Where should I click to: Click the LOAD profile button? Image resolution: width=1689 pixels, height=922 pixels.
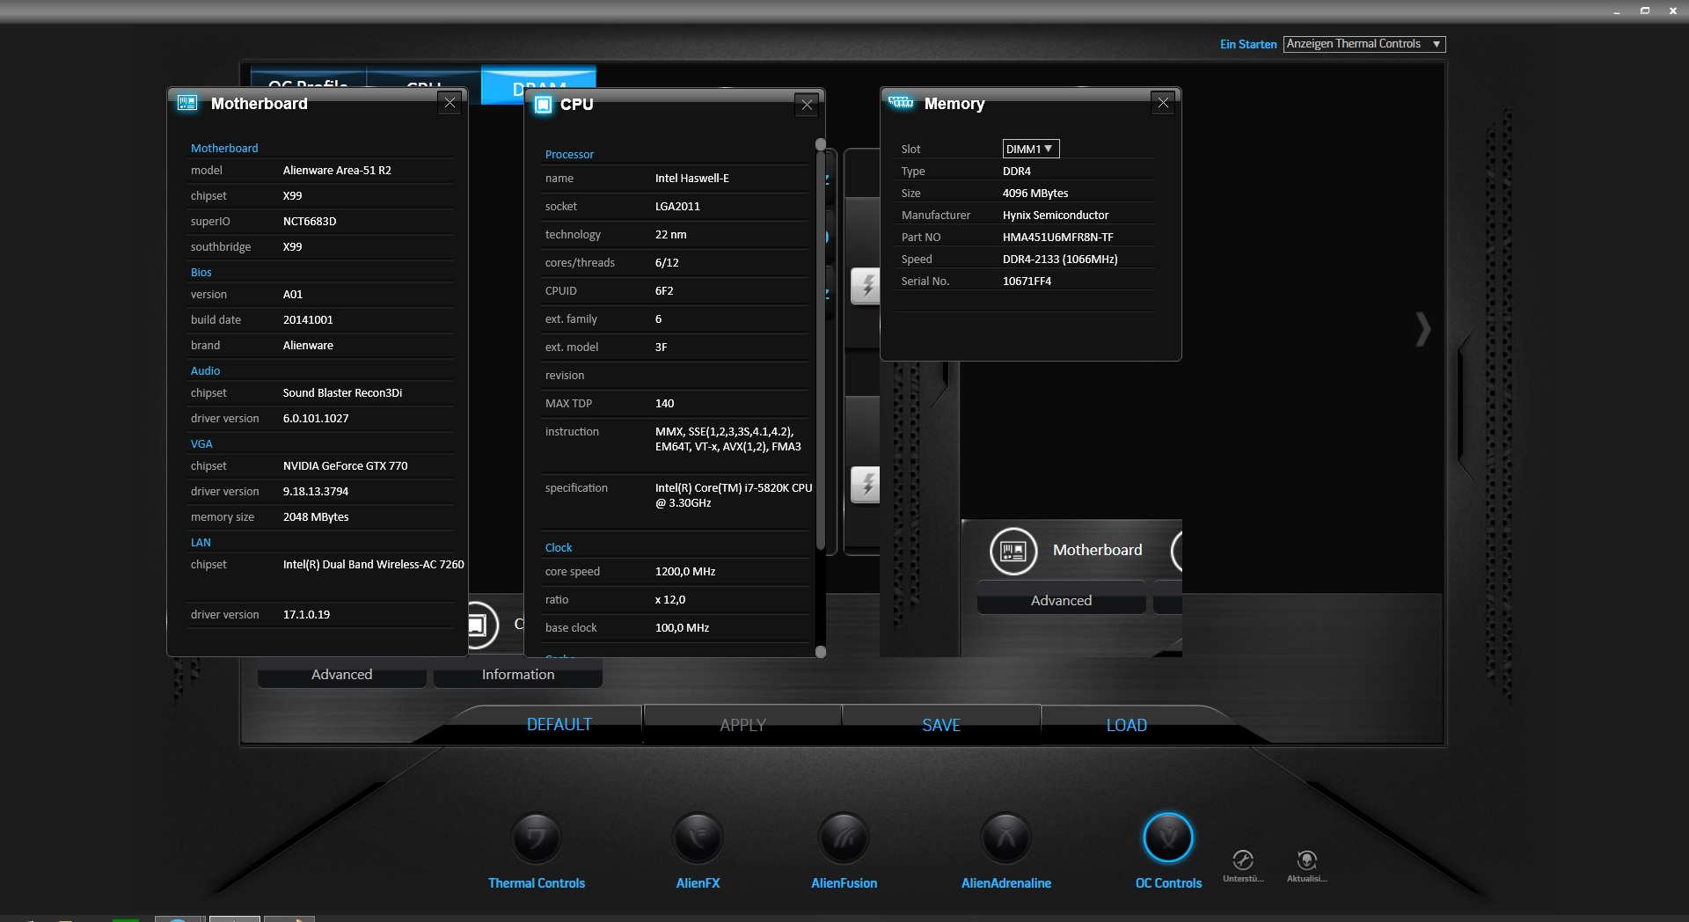click(1126, 725)
